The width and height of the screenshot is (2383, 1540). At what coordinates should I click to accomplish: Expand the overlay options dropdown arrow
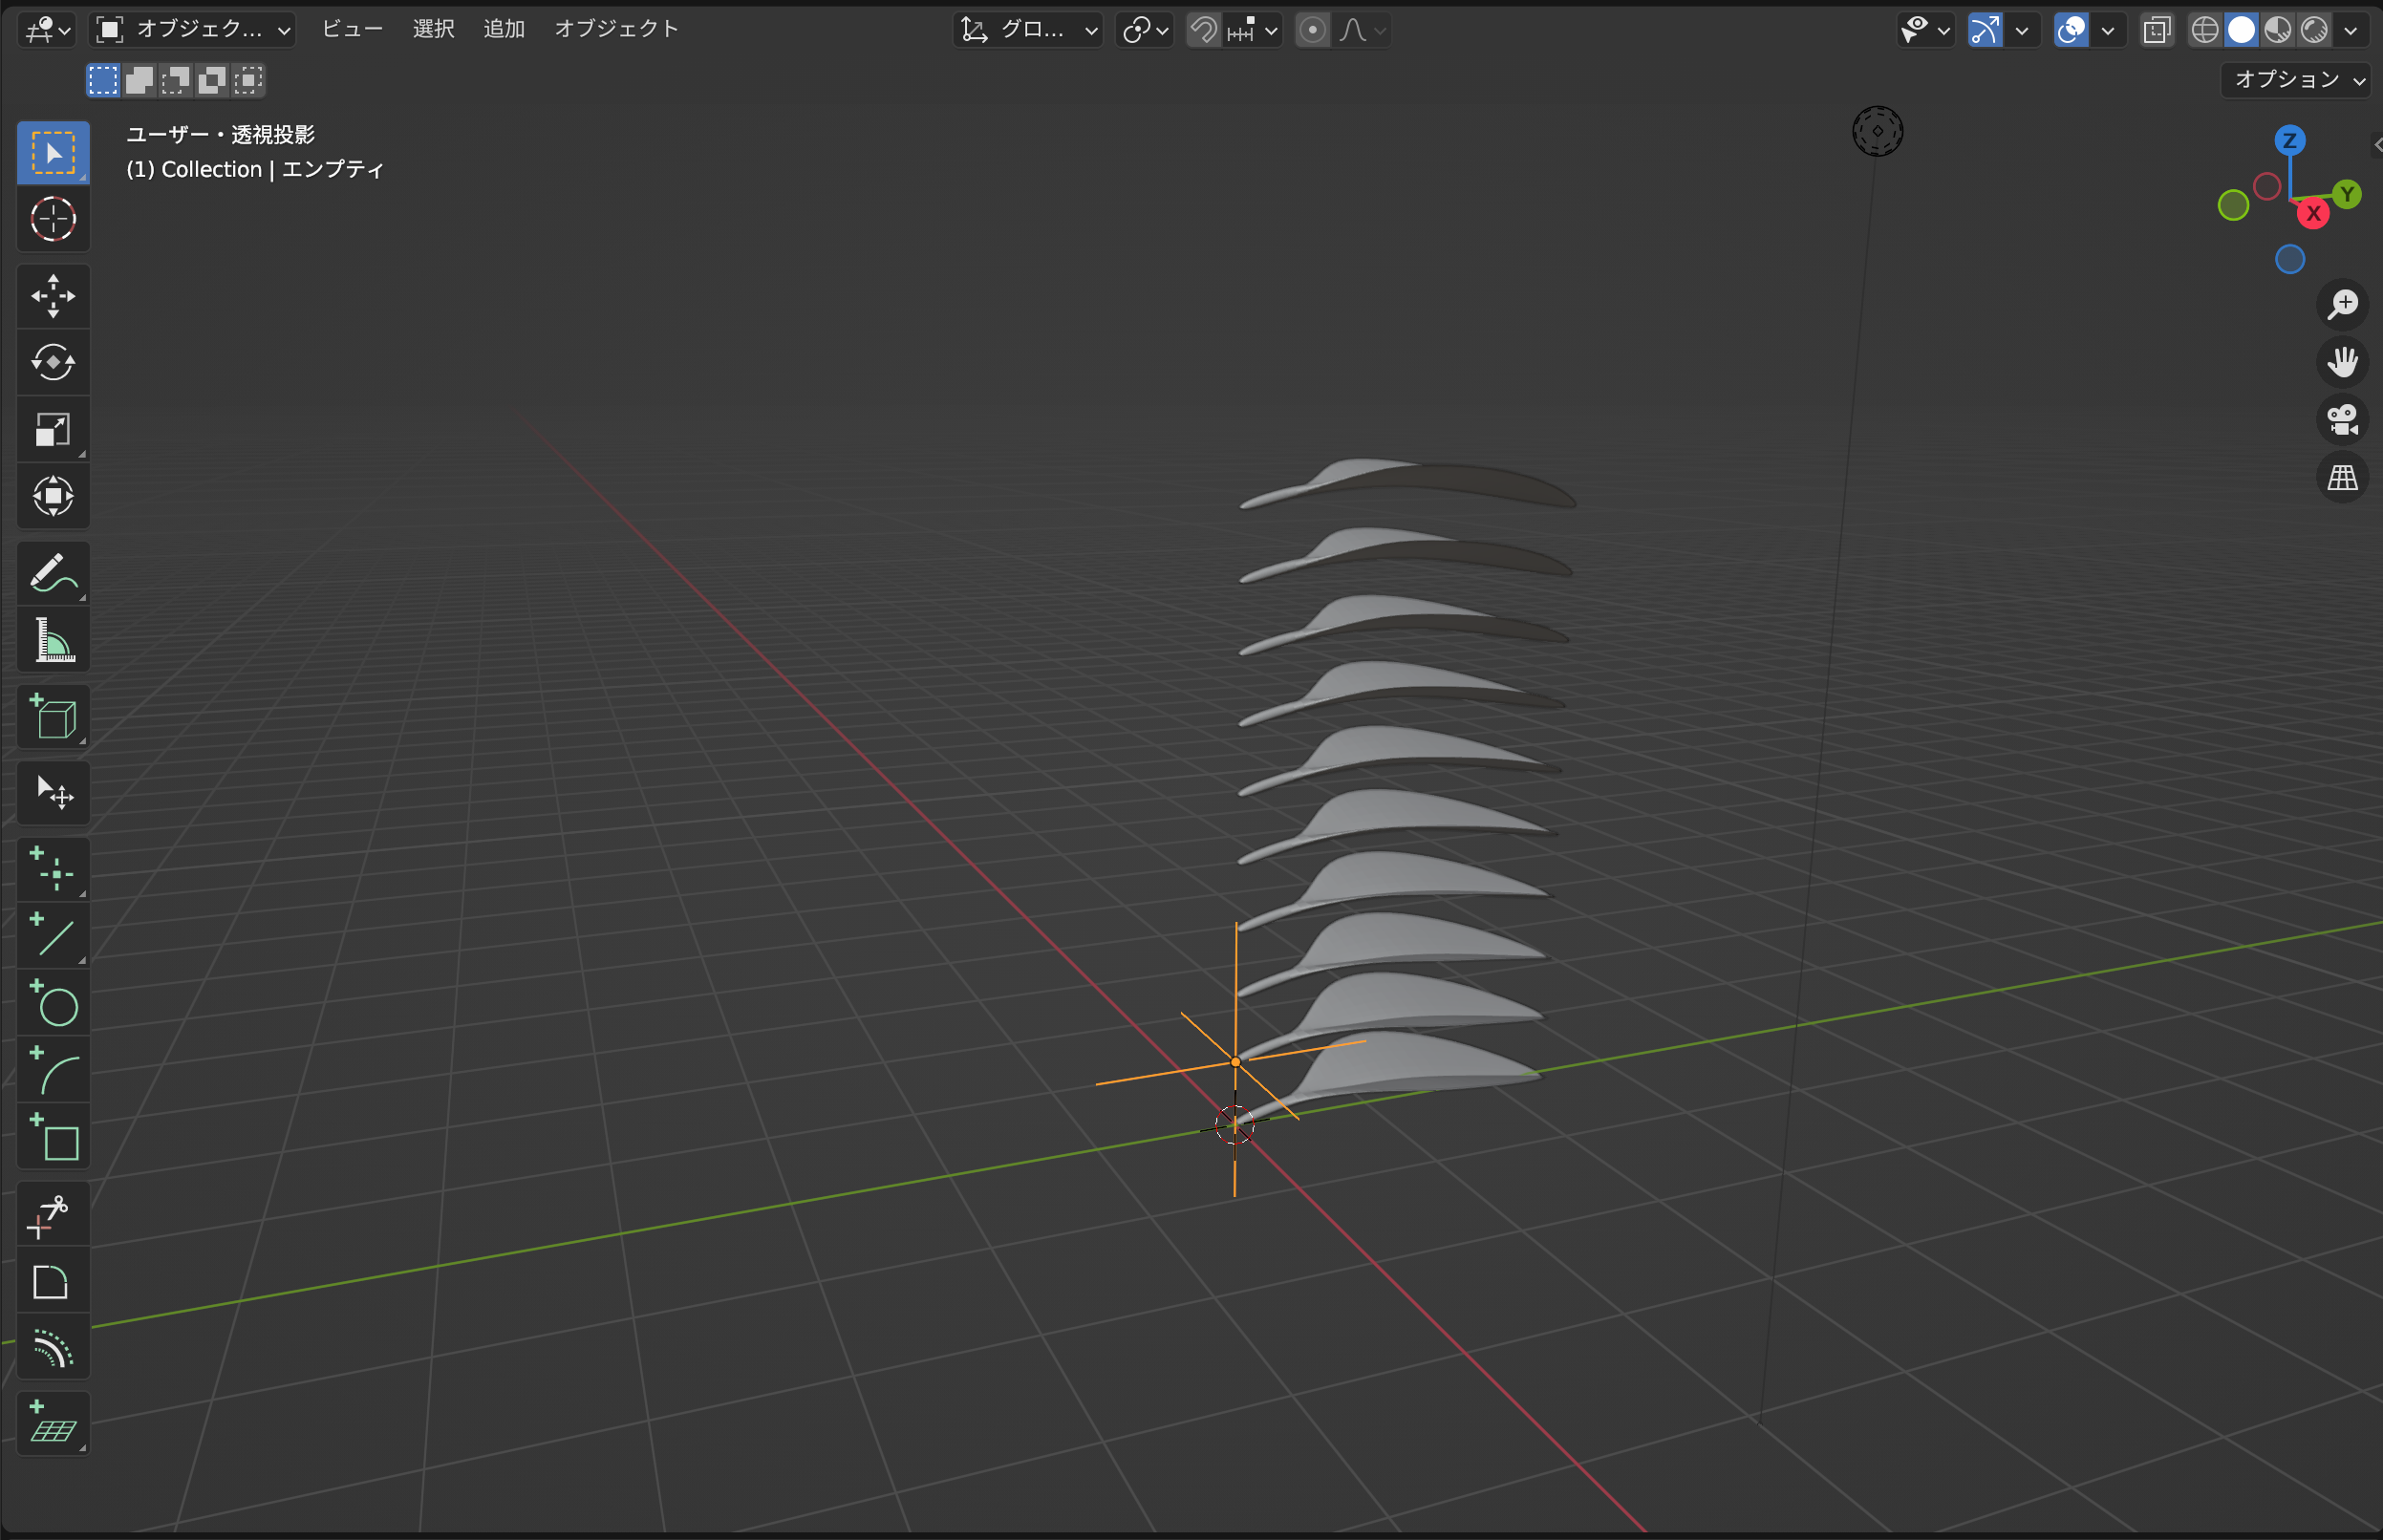tap(2108, 30)
